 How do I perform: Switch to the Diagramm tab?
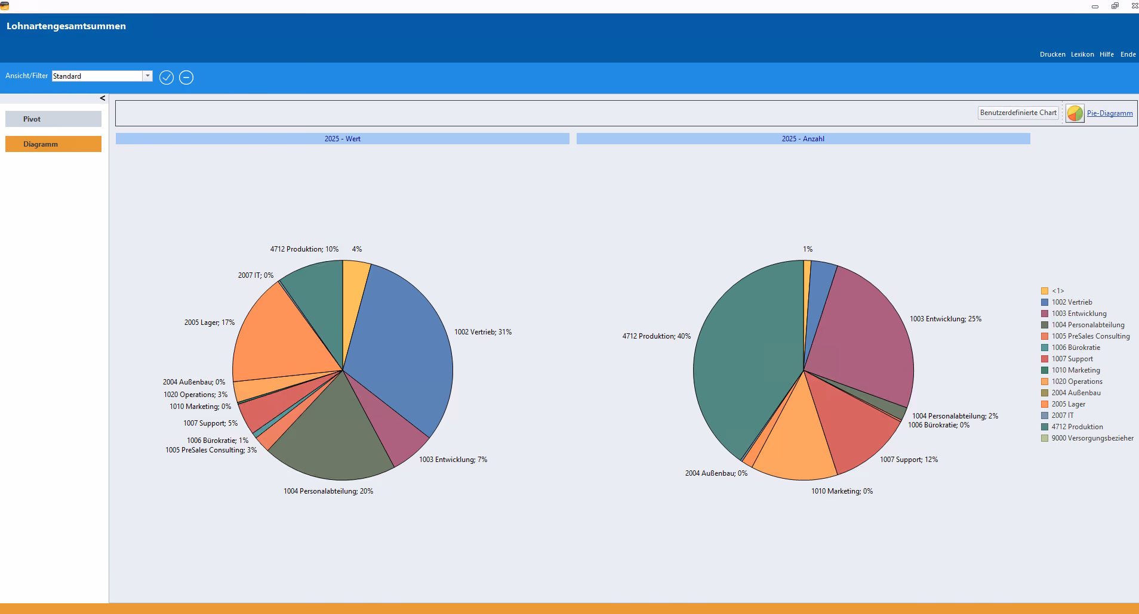(53, 144)
